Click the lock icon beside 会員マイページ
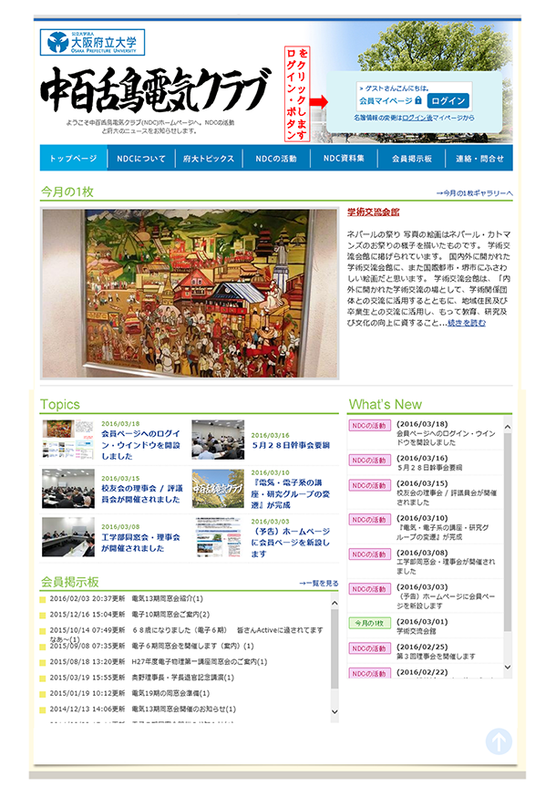This screenshot has width=556, height=787. 418,100
